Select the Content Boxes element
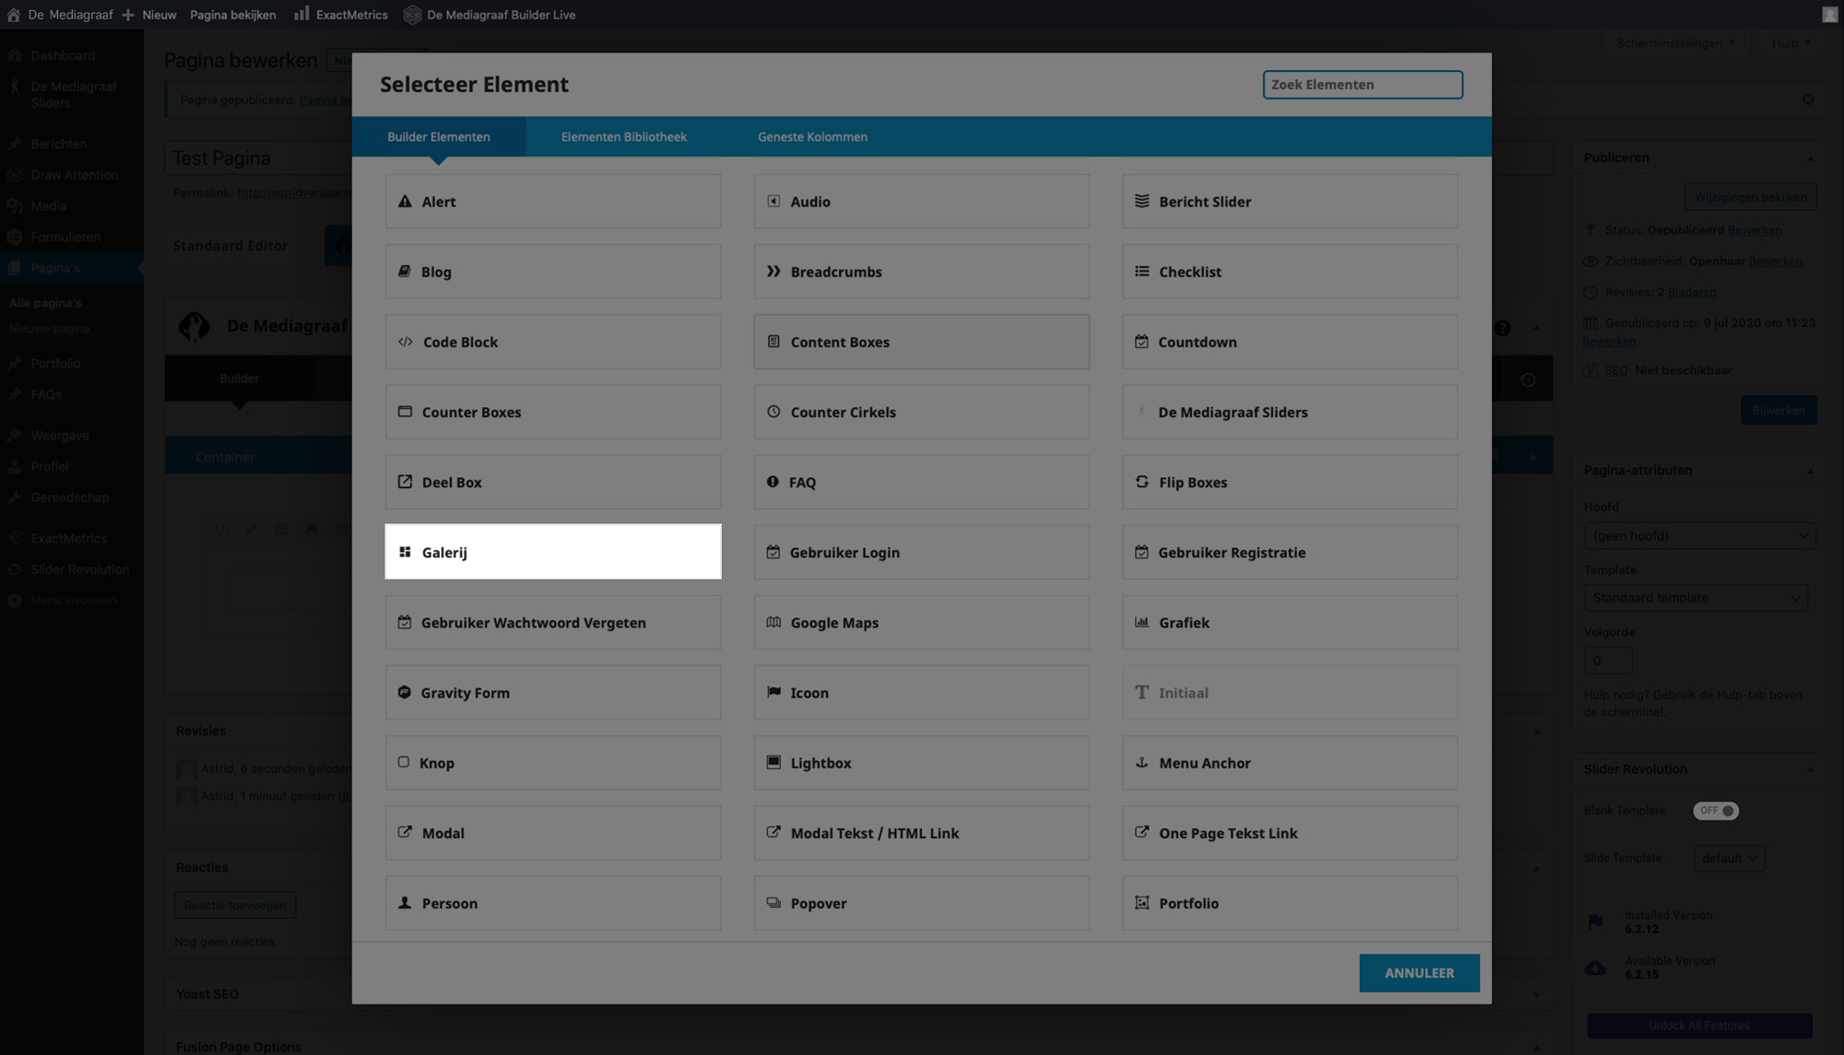 tap(921, 342)
